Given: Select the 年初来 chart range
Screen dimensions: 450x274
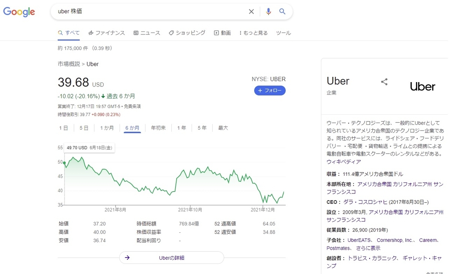Looking at the screenshot, I should 158,128.
